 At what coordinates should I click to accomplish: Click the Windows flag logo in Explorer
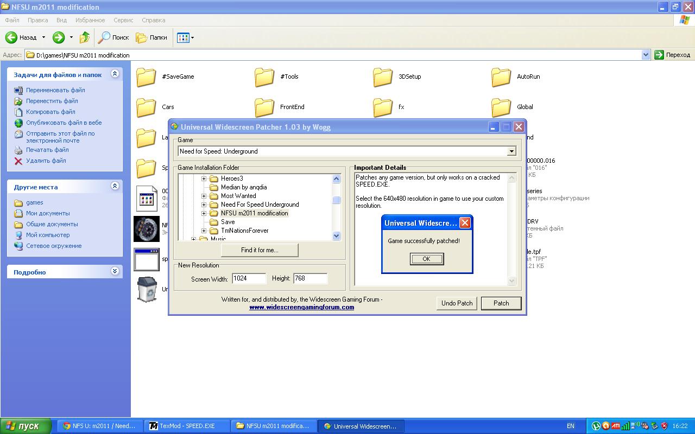click(x=685, y=20)
